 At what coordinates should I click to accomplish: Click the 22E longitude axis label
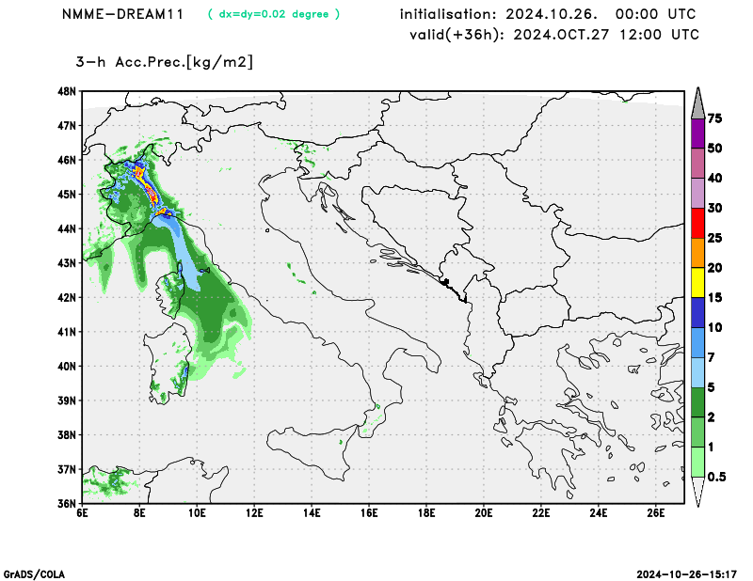541,513
